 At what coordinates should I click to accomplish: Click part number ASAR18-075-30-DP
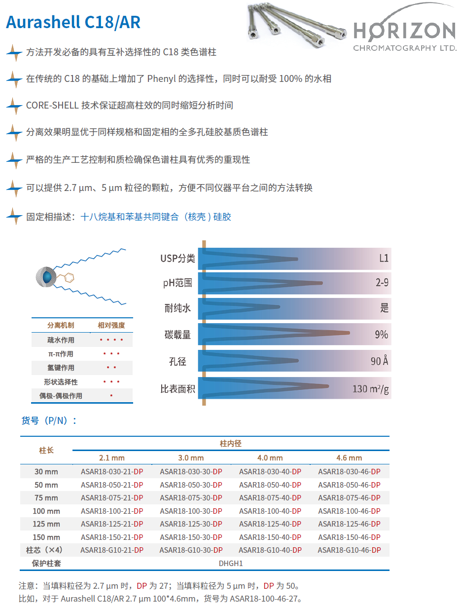(191, 497)
